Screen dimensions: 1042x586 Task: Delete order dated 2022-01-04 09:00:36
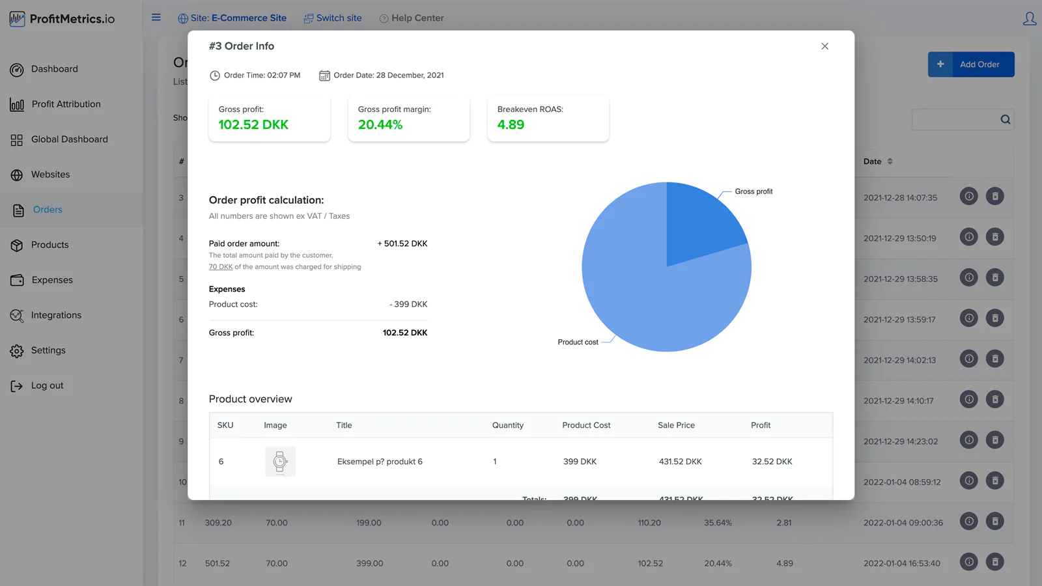(995, 521)
